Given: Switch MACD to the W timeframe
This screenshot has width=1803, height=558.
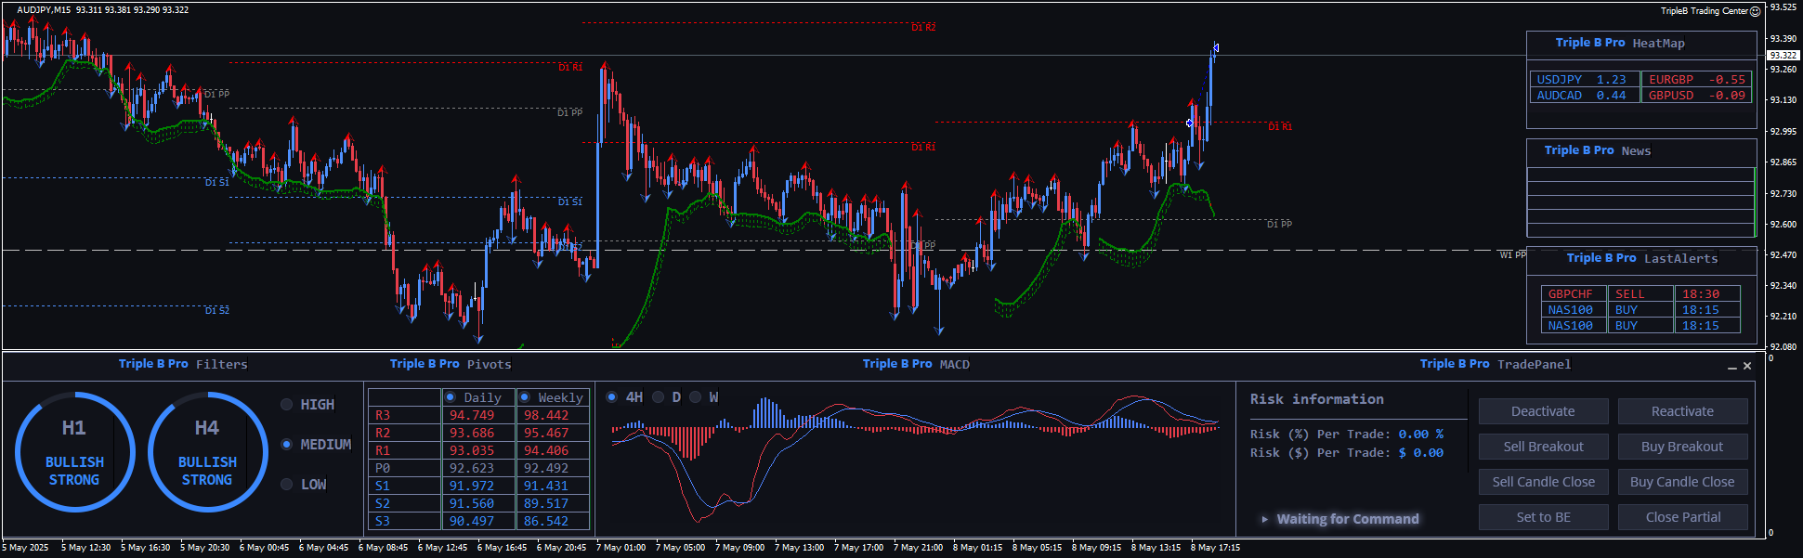Looking at the screenshot, I should (x=696, y=397).
